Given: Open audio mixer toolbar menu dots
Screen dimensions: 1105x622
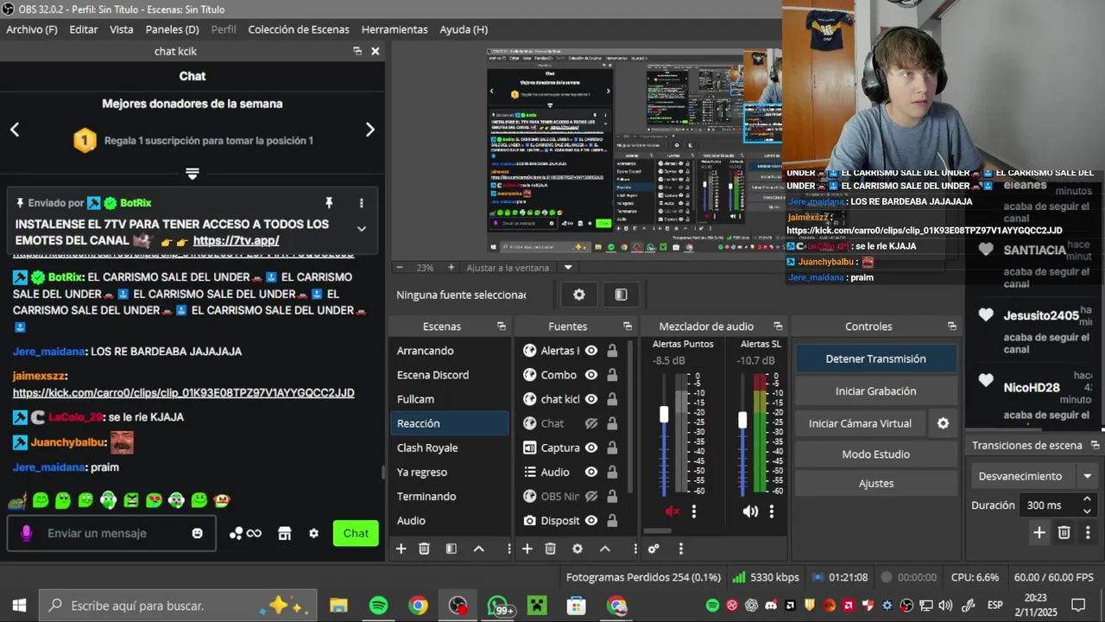Looking at the screenshot, I should [x=680, y=549].
